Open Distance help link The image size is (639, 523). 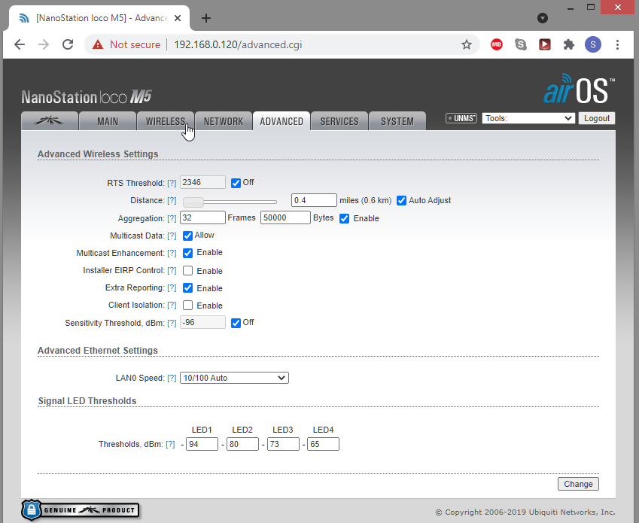(172, 200)
